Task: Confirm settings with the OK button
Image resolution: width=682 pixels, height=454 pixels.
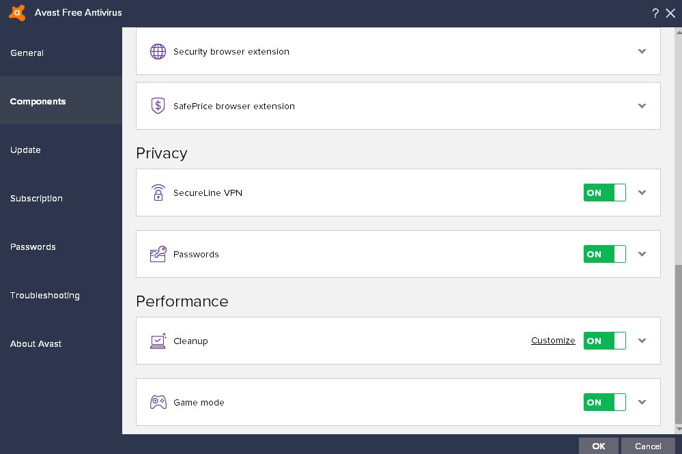Action: click(598, 446)
